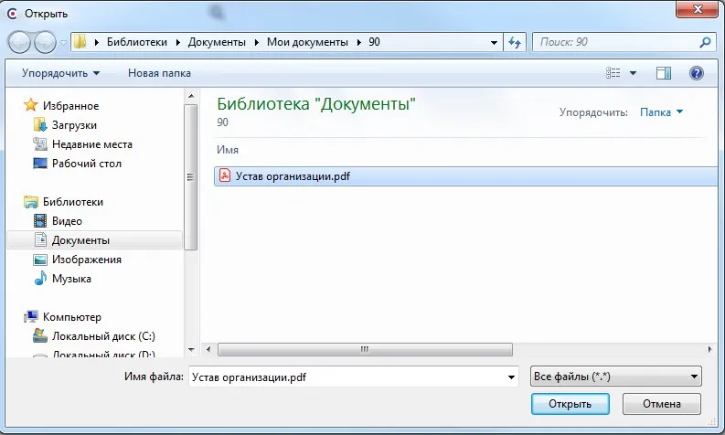The width and height of the screenshot is (725, 435).
Task: Select Мои документы in the address breadcrumb
Action: coord(307,42)
